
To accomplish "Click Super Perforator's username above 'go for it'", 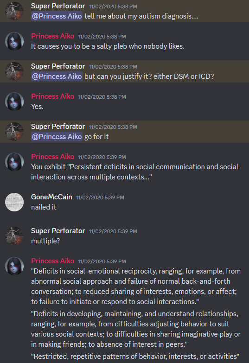I will pyautogui.click(x=58, y=127).
